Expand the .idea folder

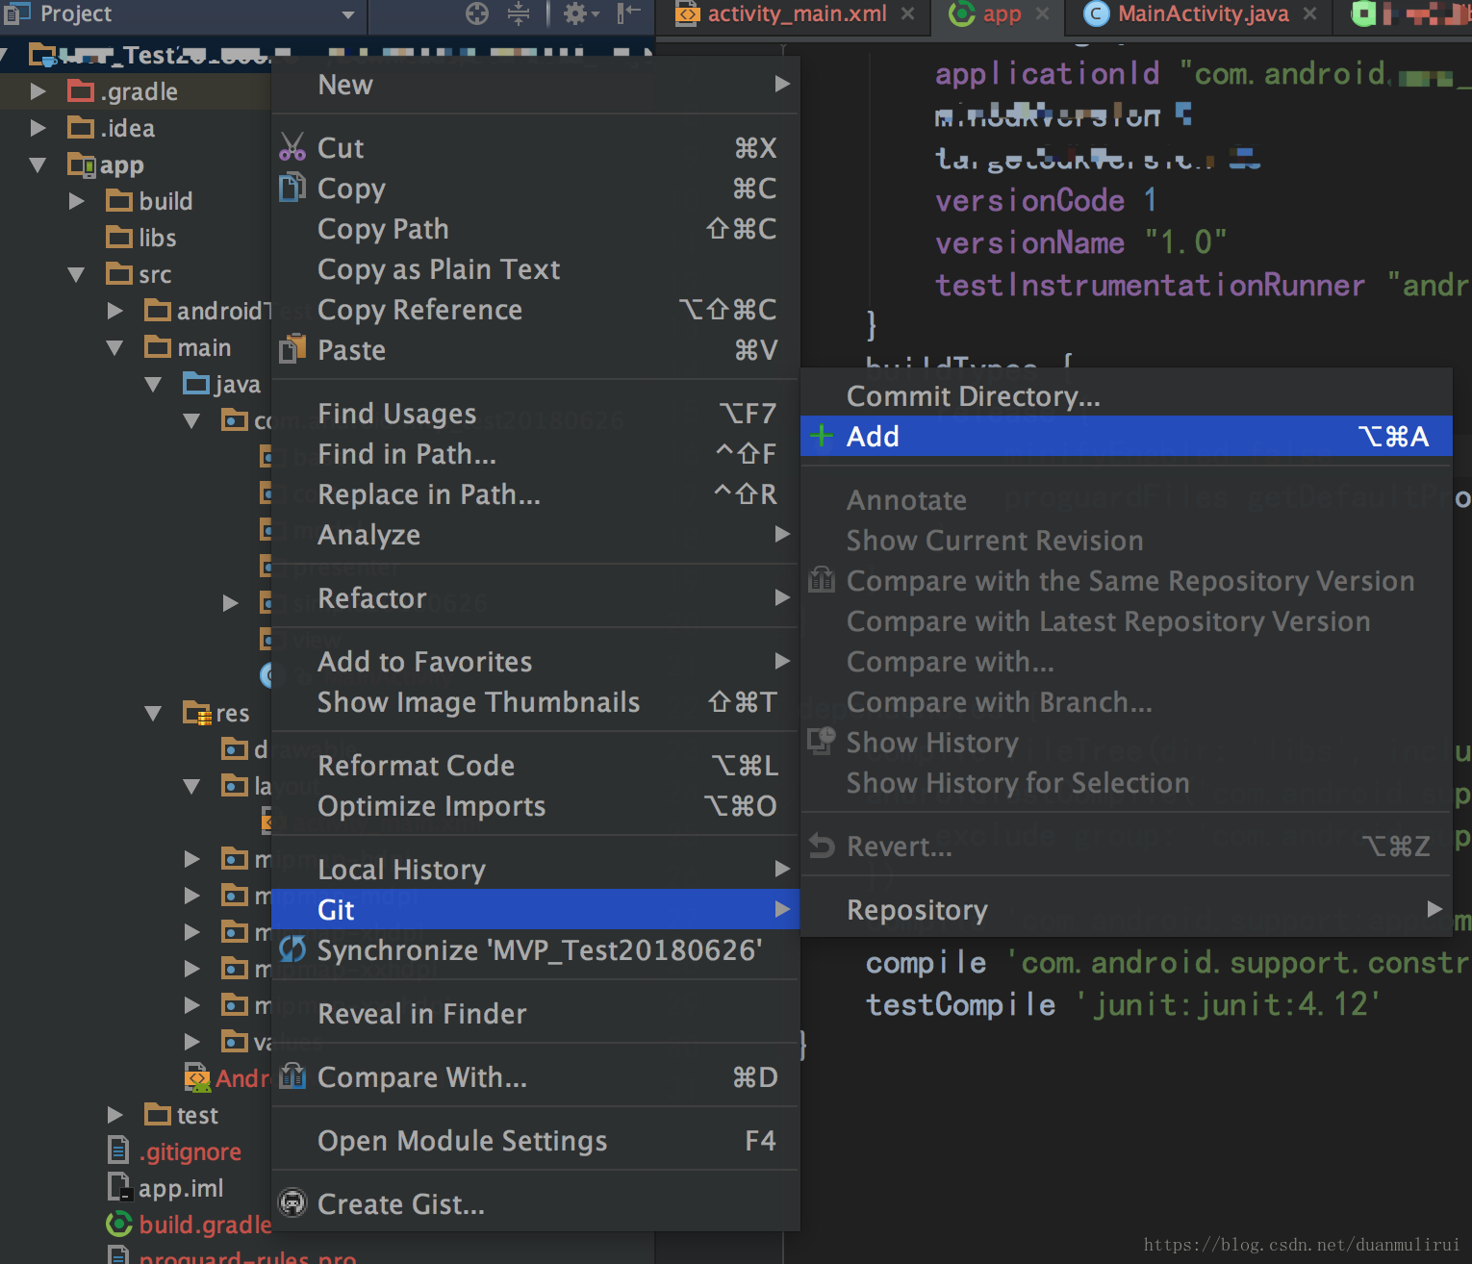(38, 128)
